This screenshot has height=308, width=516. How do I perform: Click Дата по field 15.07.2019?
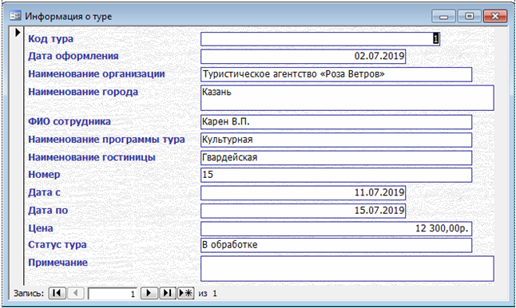tap(303, 211)
